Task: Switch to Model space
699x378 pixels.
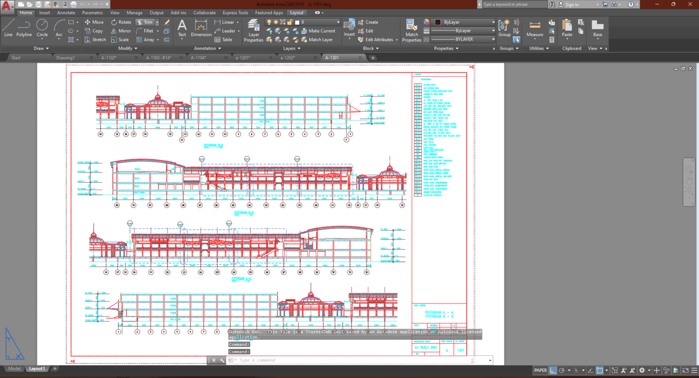Action: pyautogui.click(x=14, y=368)
